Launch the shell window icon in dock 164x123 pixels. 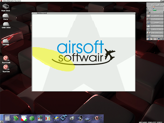pos(7,118)
